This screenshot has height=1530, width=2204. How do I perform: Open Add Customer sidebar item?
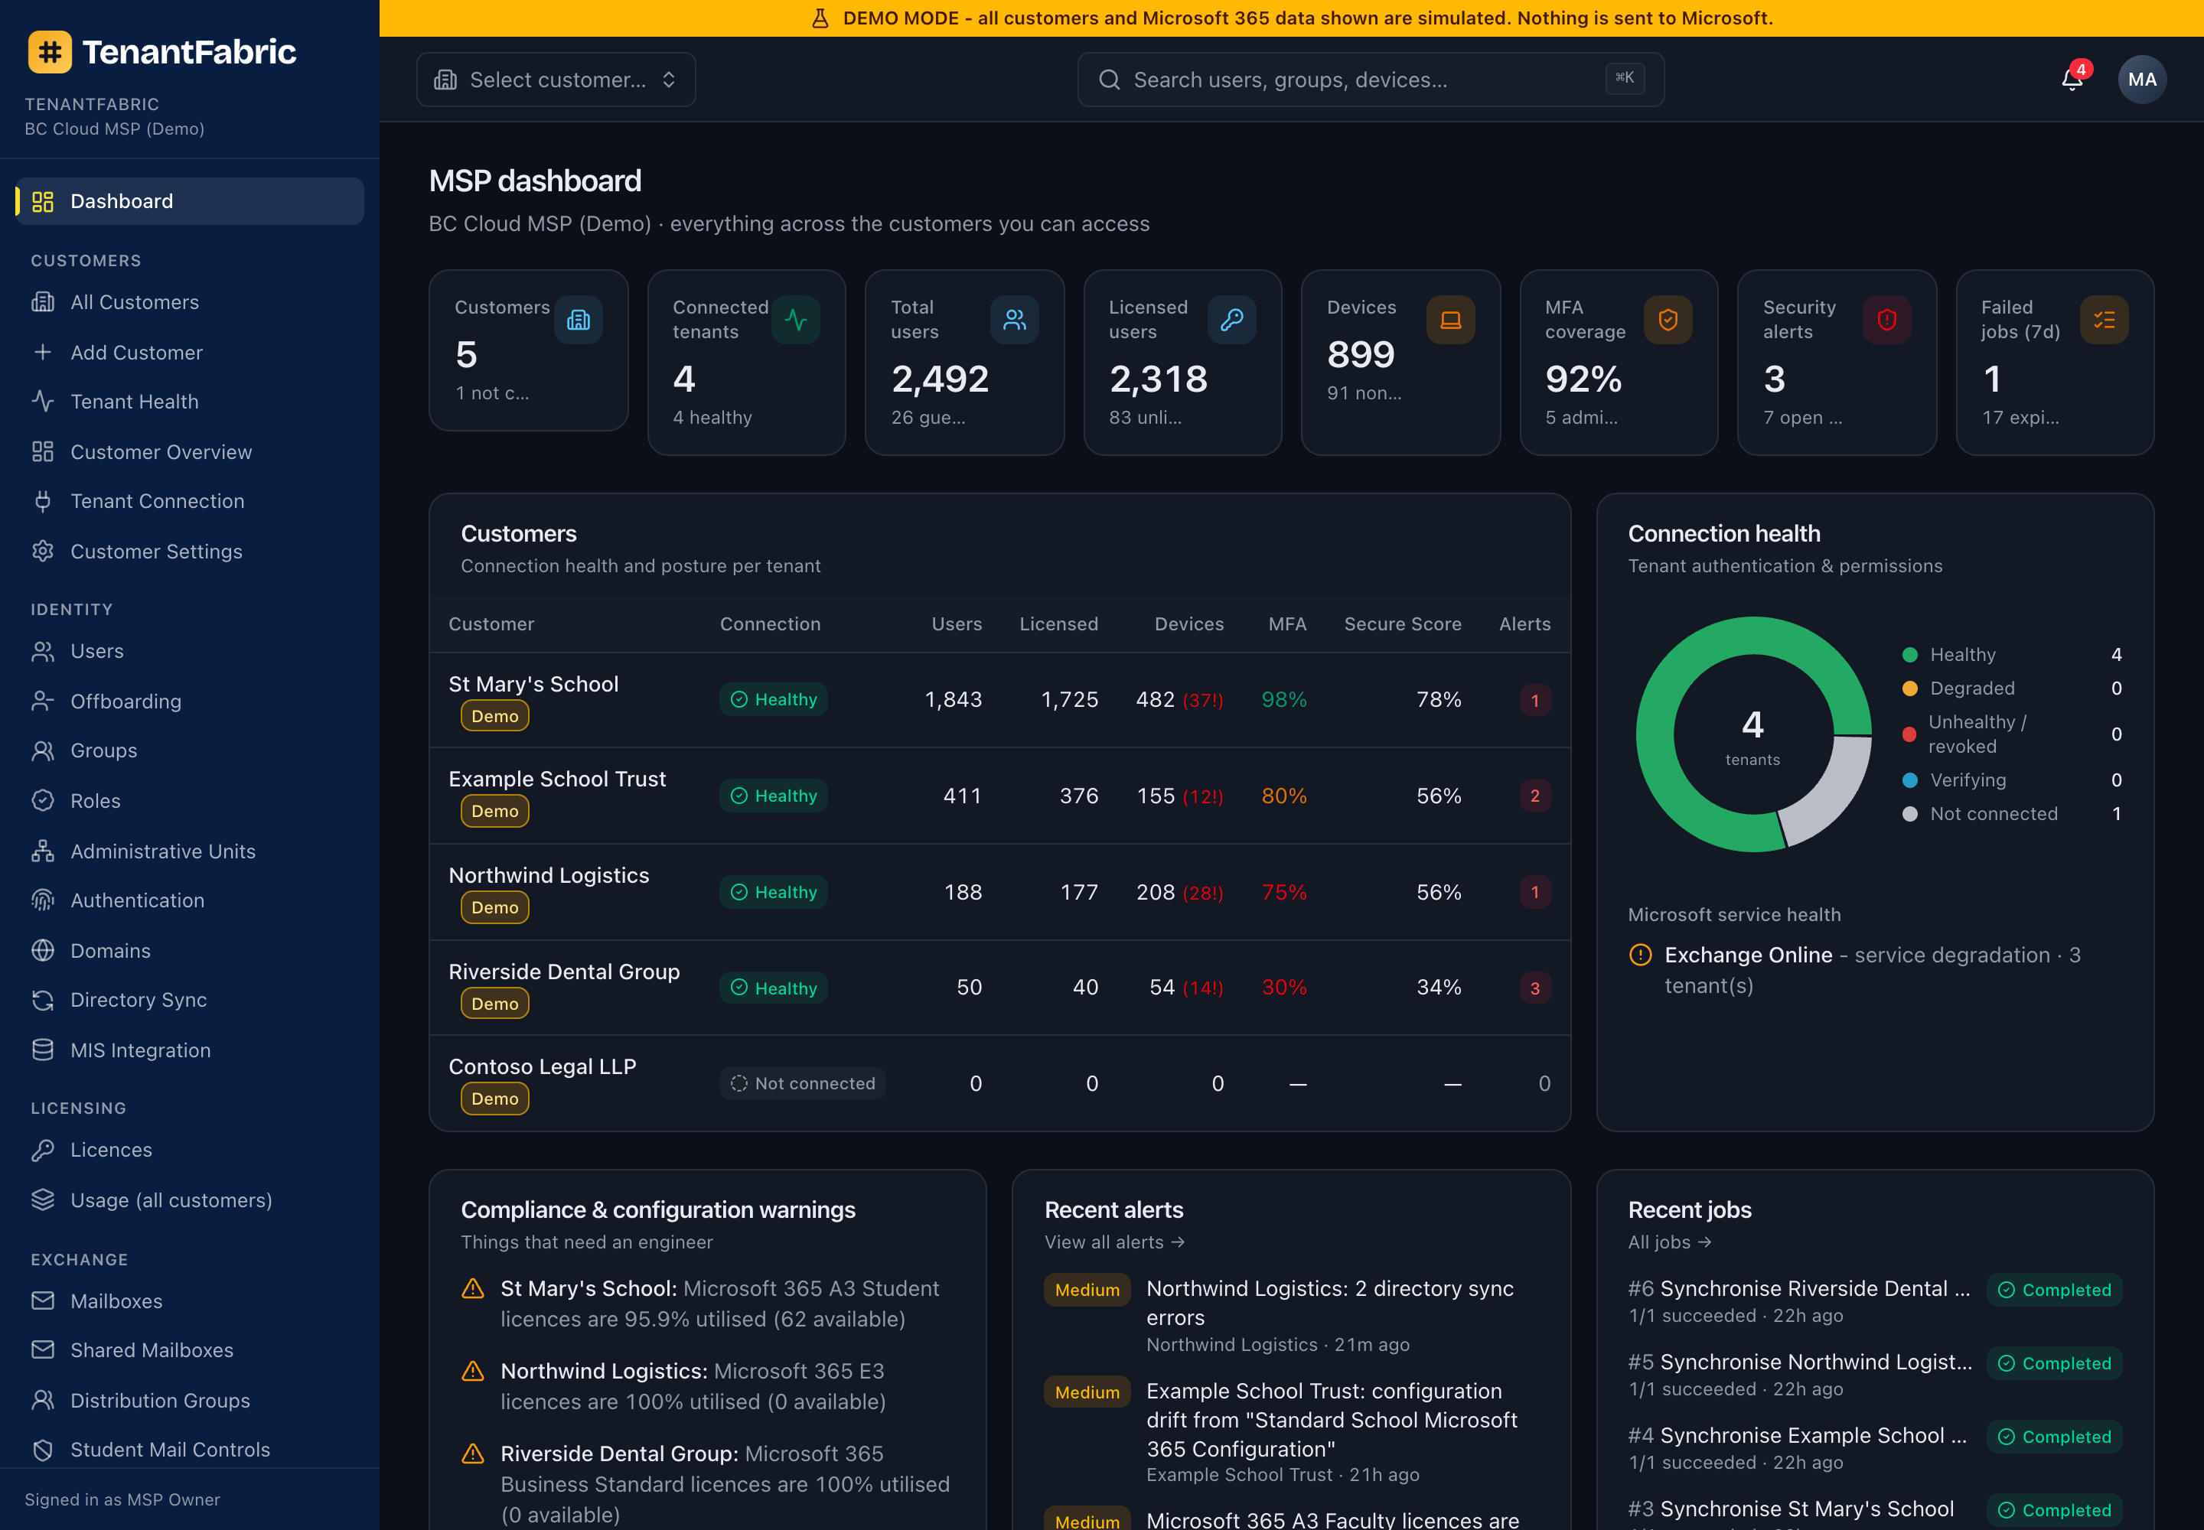click(190, 352)
